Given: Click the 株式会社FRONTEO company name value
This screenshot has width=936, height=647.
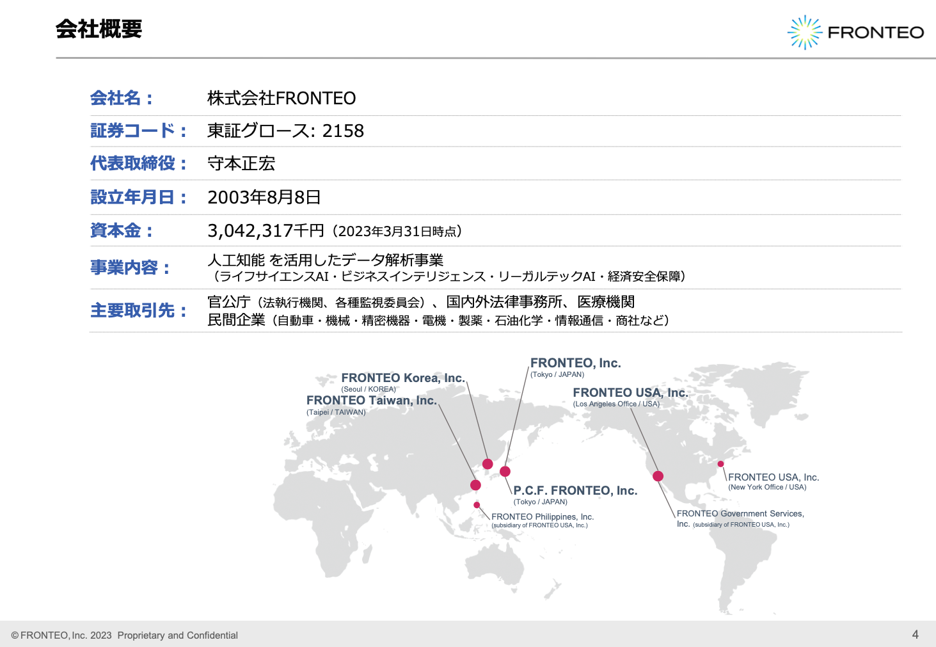Looking at the screenshot, I should [282, 98].
